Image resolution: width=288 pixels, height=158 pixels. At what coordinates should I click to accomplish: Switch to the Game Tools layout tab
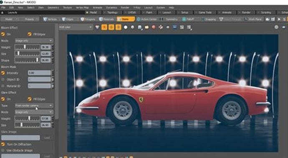pyautogui.click(x=205, y=12)
